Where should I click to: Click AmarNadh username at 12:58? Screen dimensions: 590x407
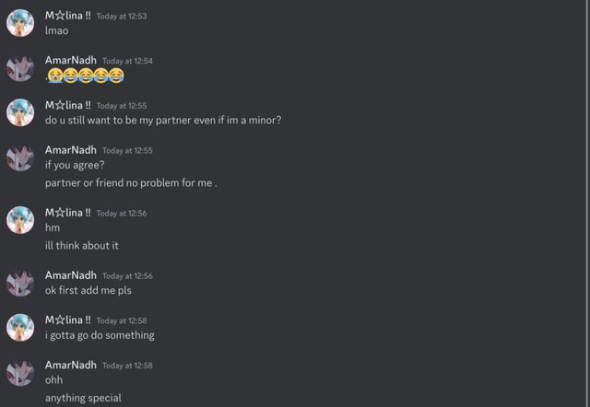71,365
